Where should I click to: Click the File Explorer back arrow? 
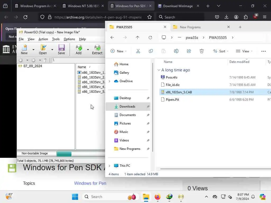point(112,38)
